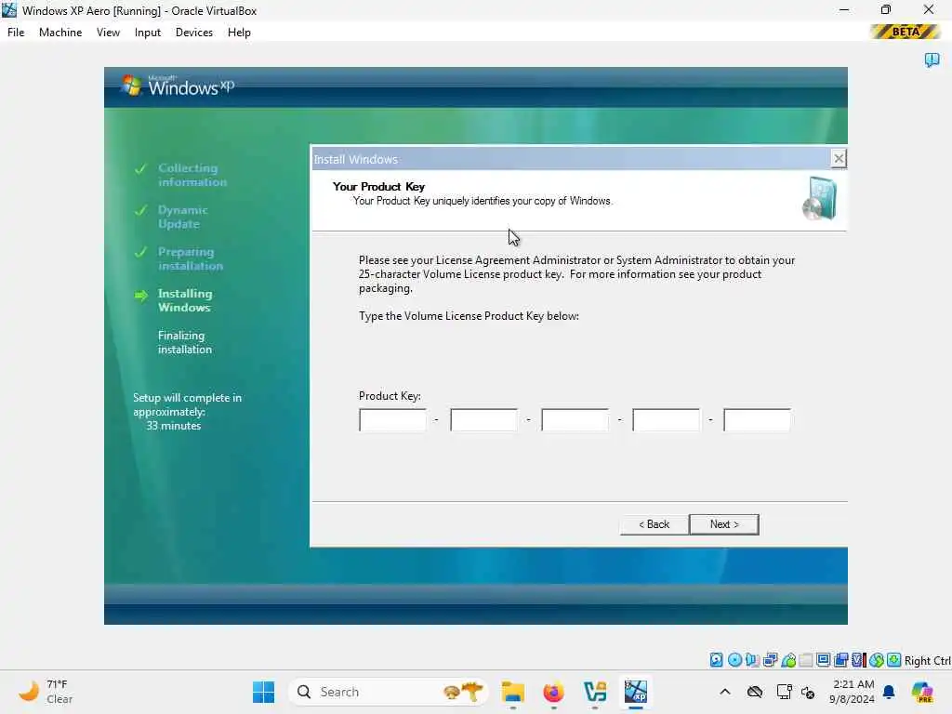Open the Machine menu
Viewport: 952px width, 714px height.
pyautogui.click(x=60, y=33)
